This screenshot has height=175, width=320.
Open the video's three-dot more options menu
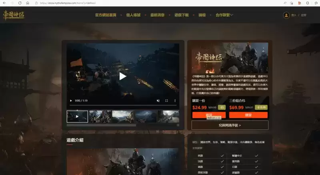pos(175,101)
